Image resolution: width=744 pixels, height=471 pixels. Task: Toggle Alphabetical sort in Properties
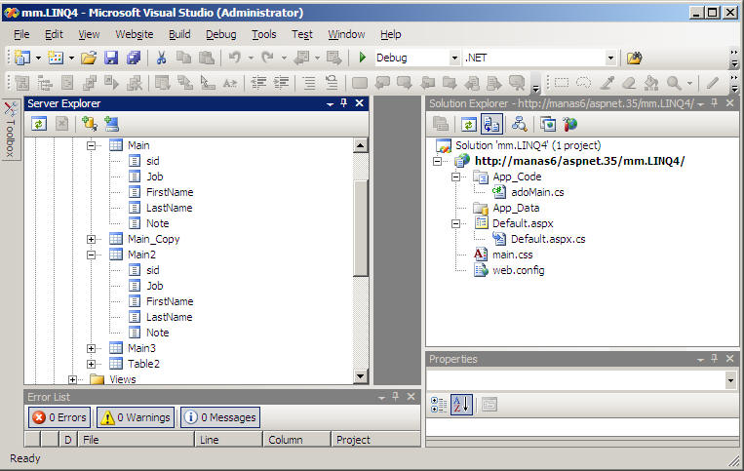(x=461, y=405)
